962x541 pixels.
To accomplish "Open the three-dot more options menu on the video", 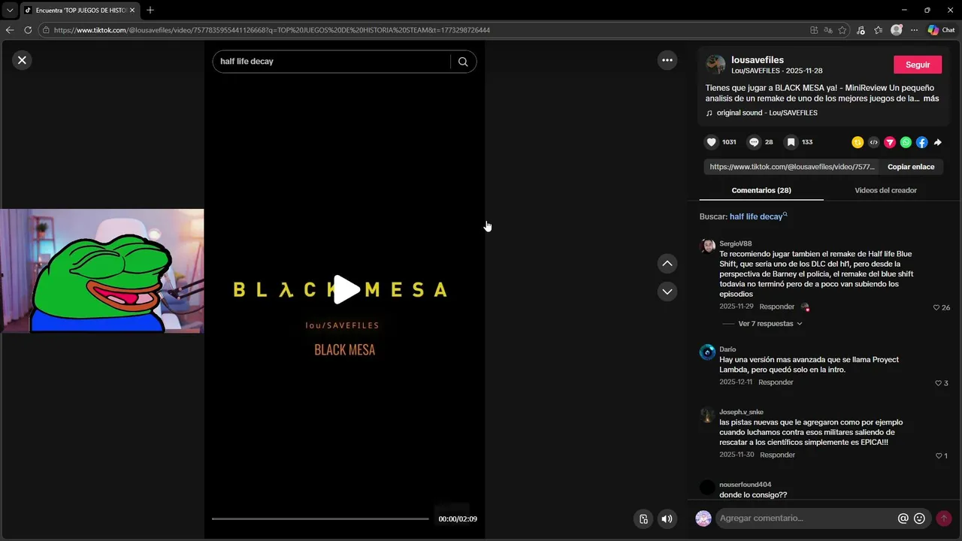I will click(667, 60).
